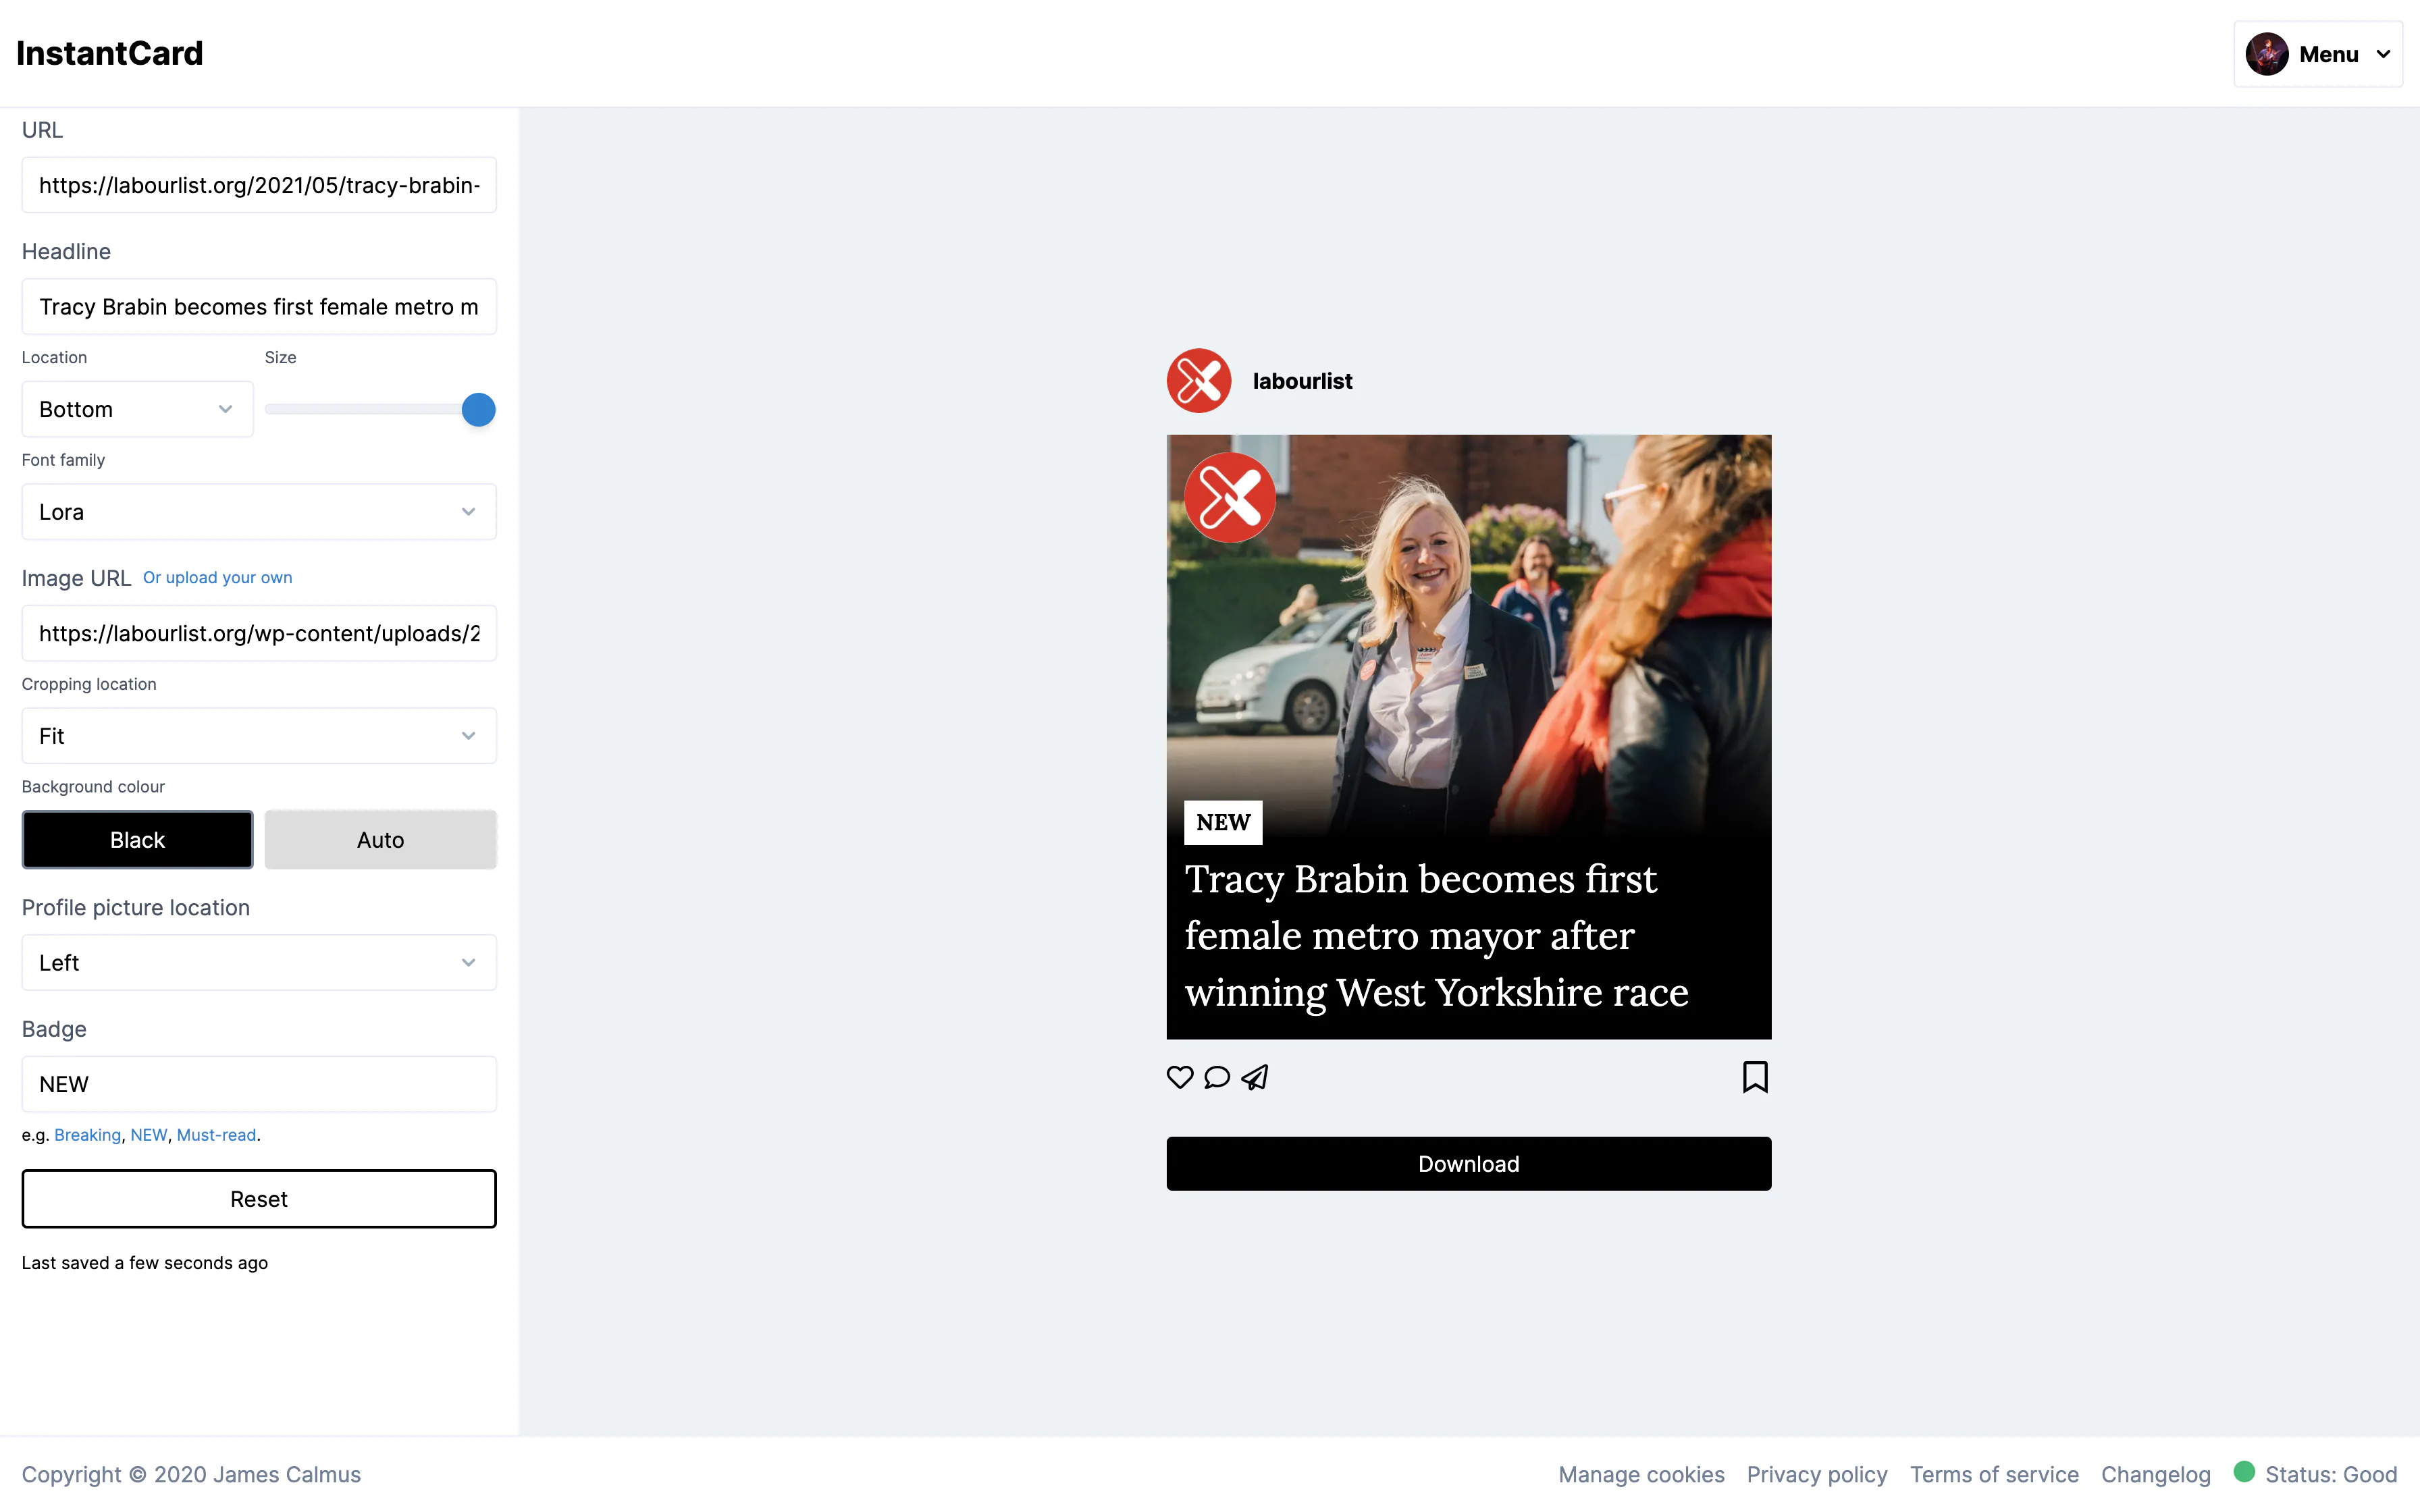This screenshot has height=1512, width=2420.
Task: Click the user avatar beside Menu
Action: pyautogui.click(x=2267, y=54)
